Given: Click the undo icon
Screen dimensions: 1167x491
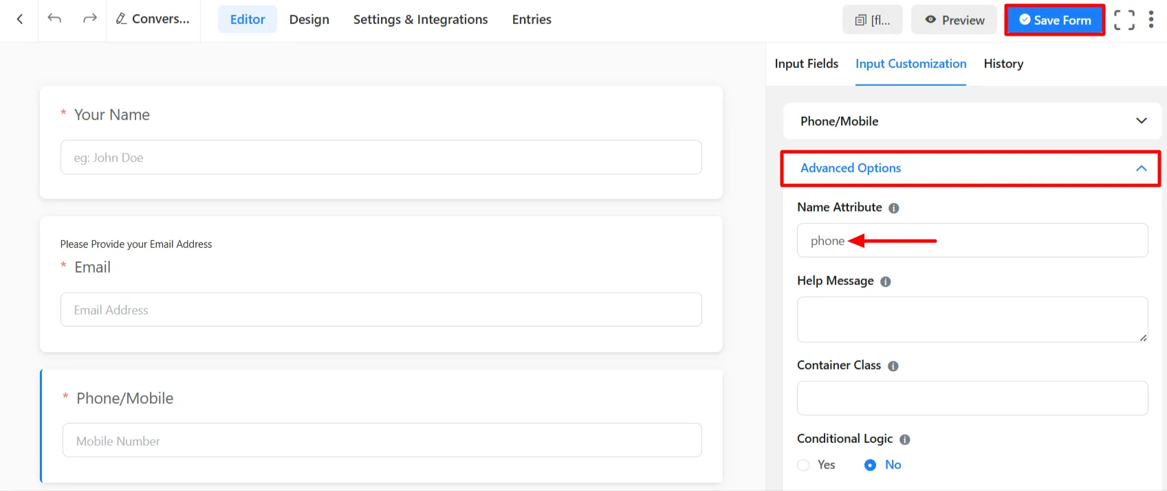Looking at the screenshot, I should [x=54, y=19].
